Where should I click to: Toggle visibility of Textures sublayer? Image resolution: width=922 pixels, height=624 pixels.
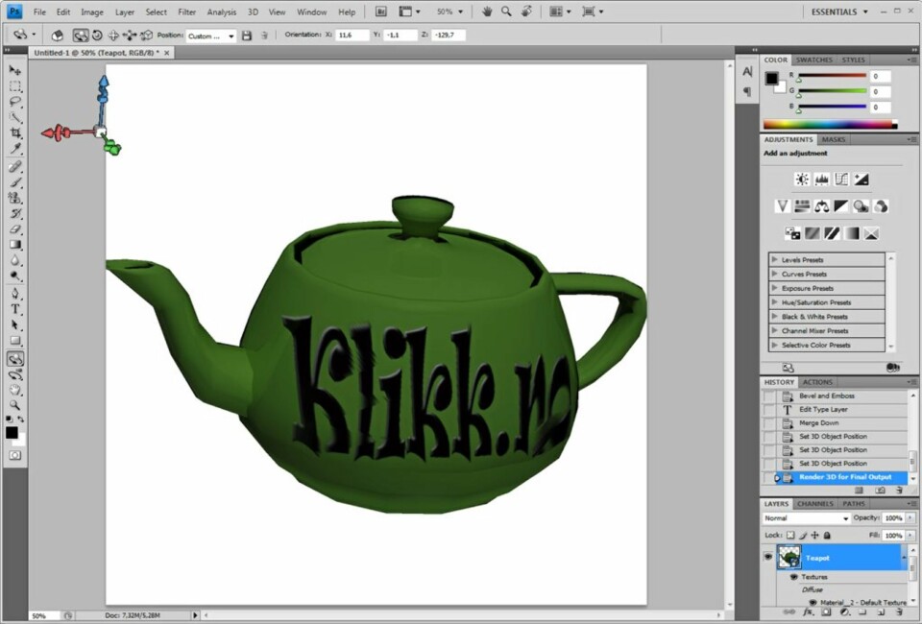point(794,577)
